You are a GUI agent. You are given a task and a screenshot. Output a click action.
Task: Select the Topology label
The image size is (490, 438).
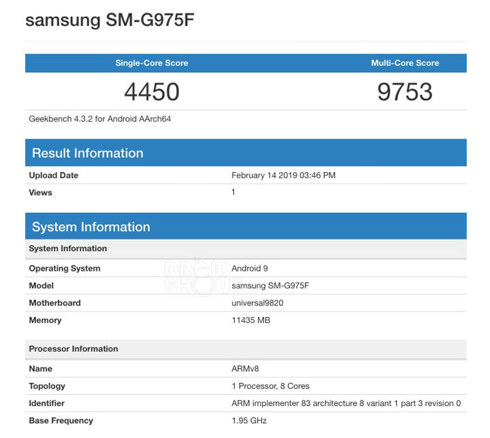coord(47,386)
